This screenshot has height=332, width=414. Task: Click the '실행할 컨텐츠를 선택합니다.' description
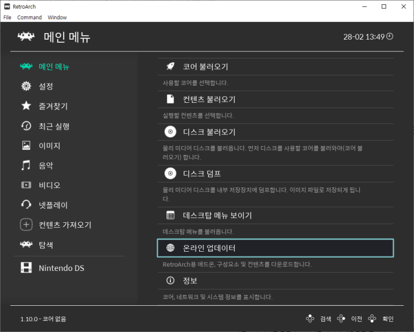198,116
